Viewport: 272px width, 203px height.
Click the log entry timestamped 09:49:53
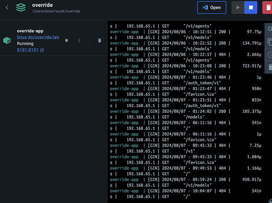[x=186, y=168]
